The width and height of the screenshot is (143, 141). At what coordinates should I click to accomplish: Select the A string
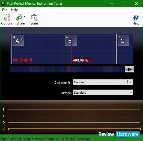click(x=74, y=116)
